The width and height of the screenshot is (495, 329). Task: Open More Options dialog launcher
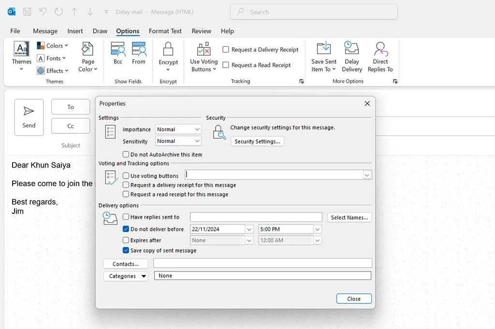click(395, 81)
